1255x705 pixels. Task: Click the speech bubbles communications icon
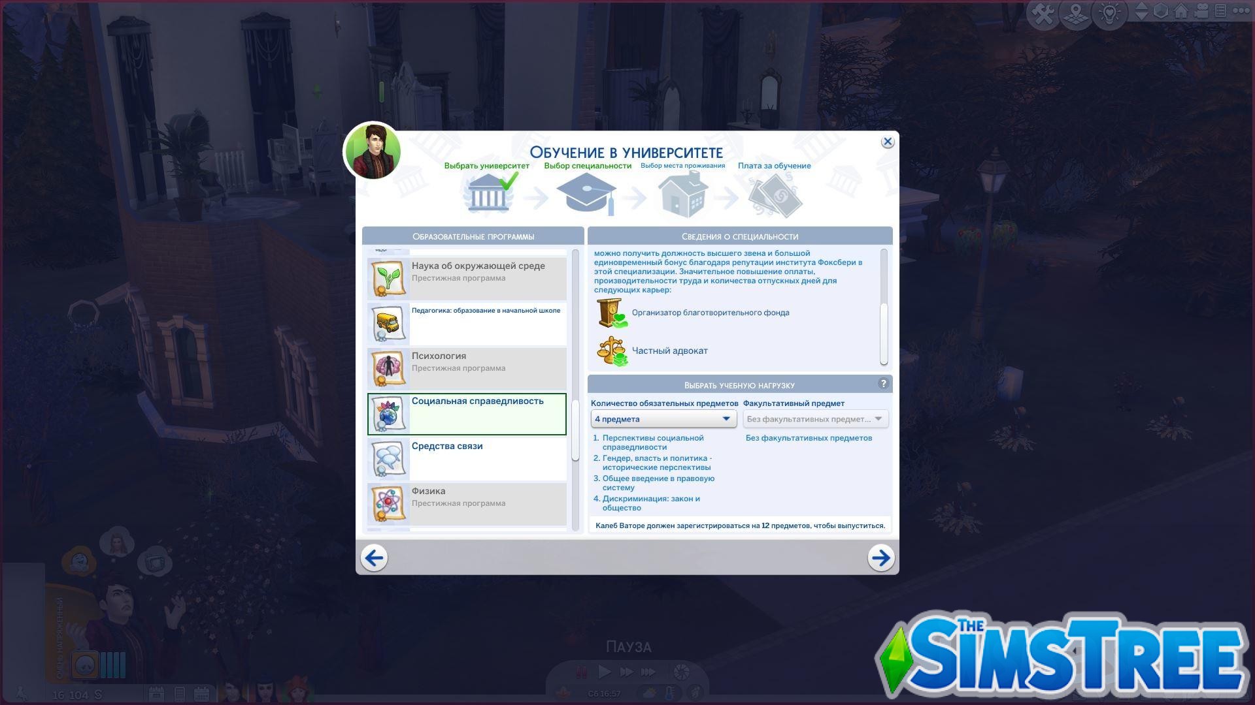click(x=388, y=459)
